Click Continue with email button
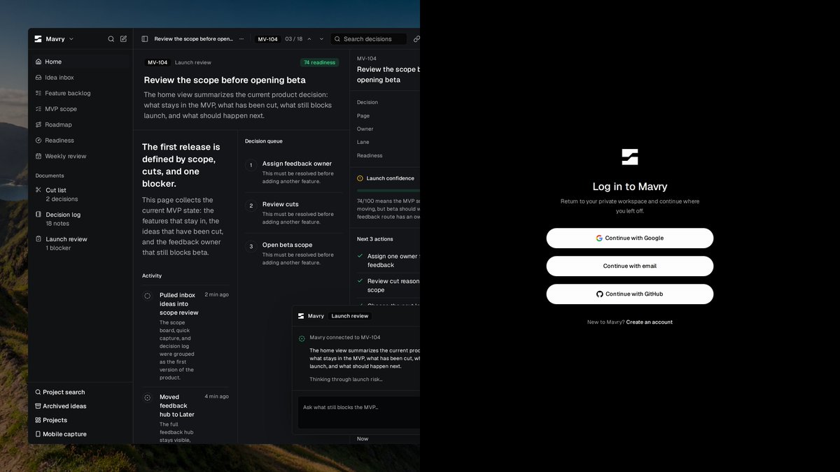Screen dimensions: 840x472 [630, 266]
